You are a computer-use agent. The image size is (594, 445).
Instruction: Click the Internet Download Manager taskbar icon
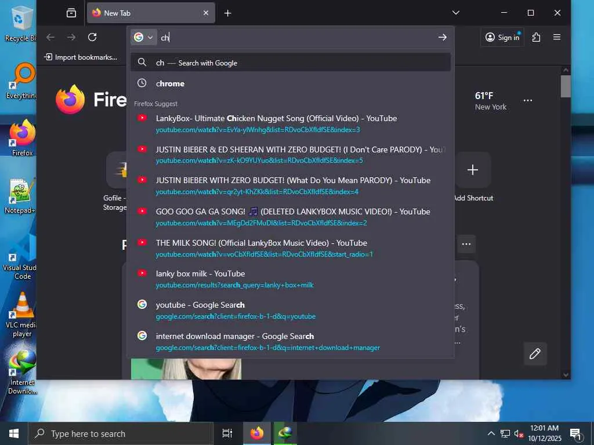(285, 433)
